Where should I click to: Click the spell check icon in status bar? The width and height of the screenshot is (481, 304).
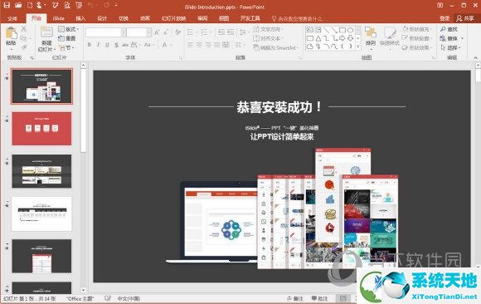[x=108, y=298]
